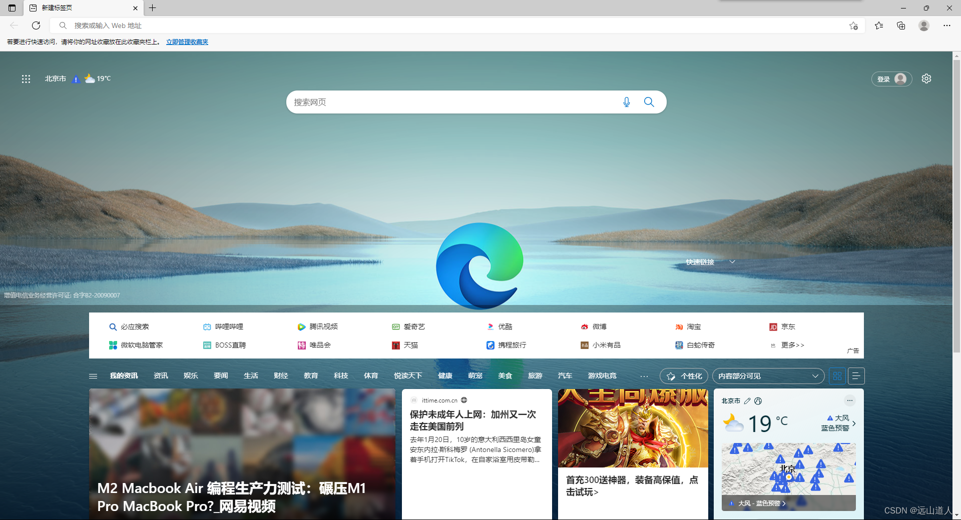
Task: Click the 个性化 button
Action: (x=684, y=376)
